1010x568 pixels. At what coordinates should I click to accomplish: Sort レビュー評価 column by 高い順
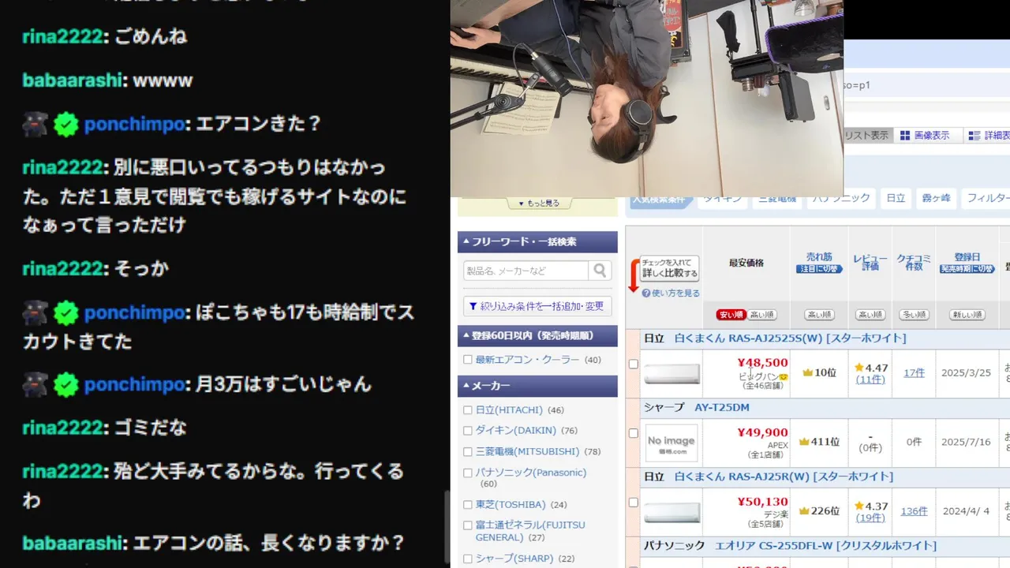point(870,315)
